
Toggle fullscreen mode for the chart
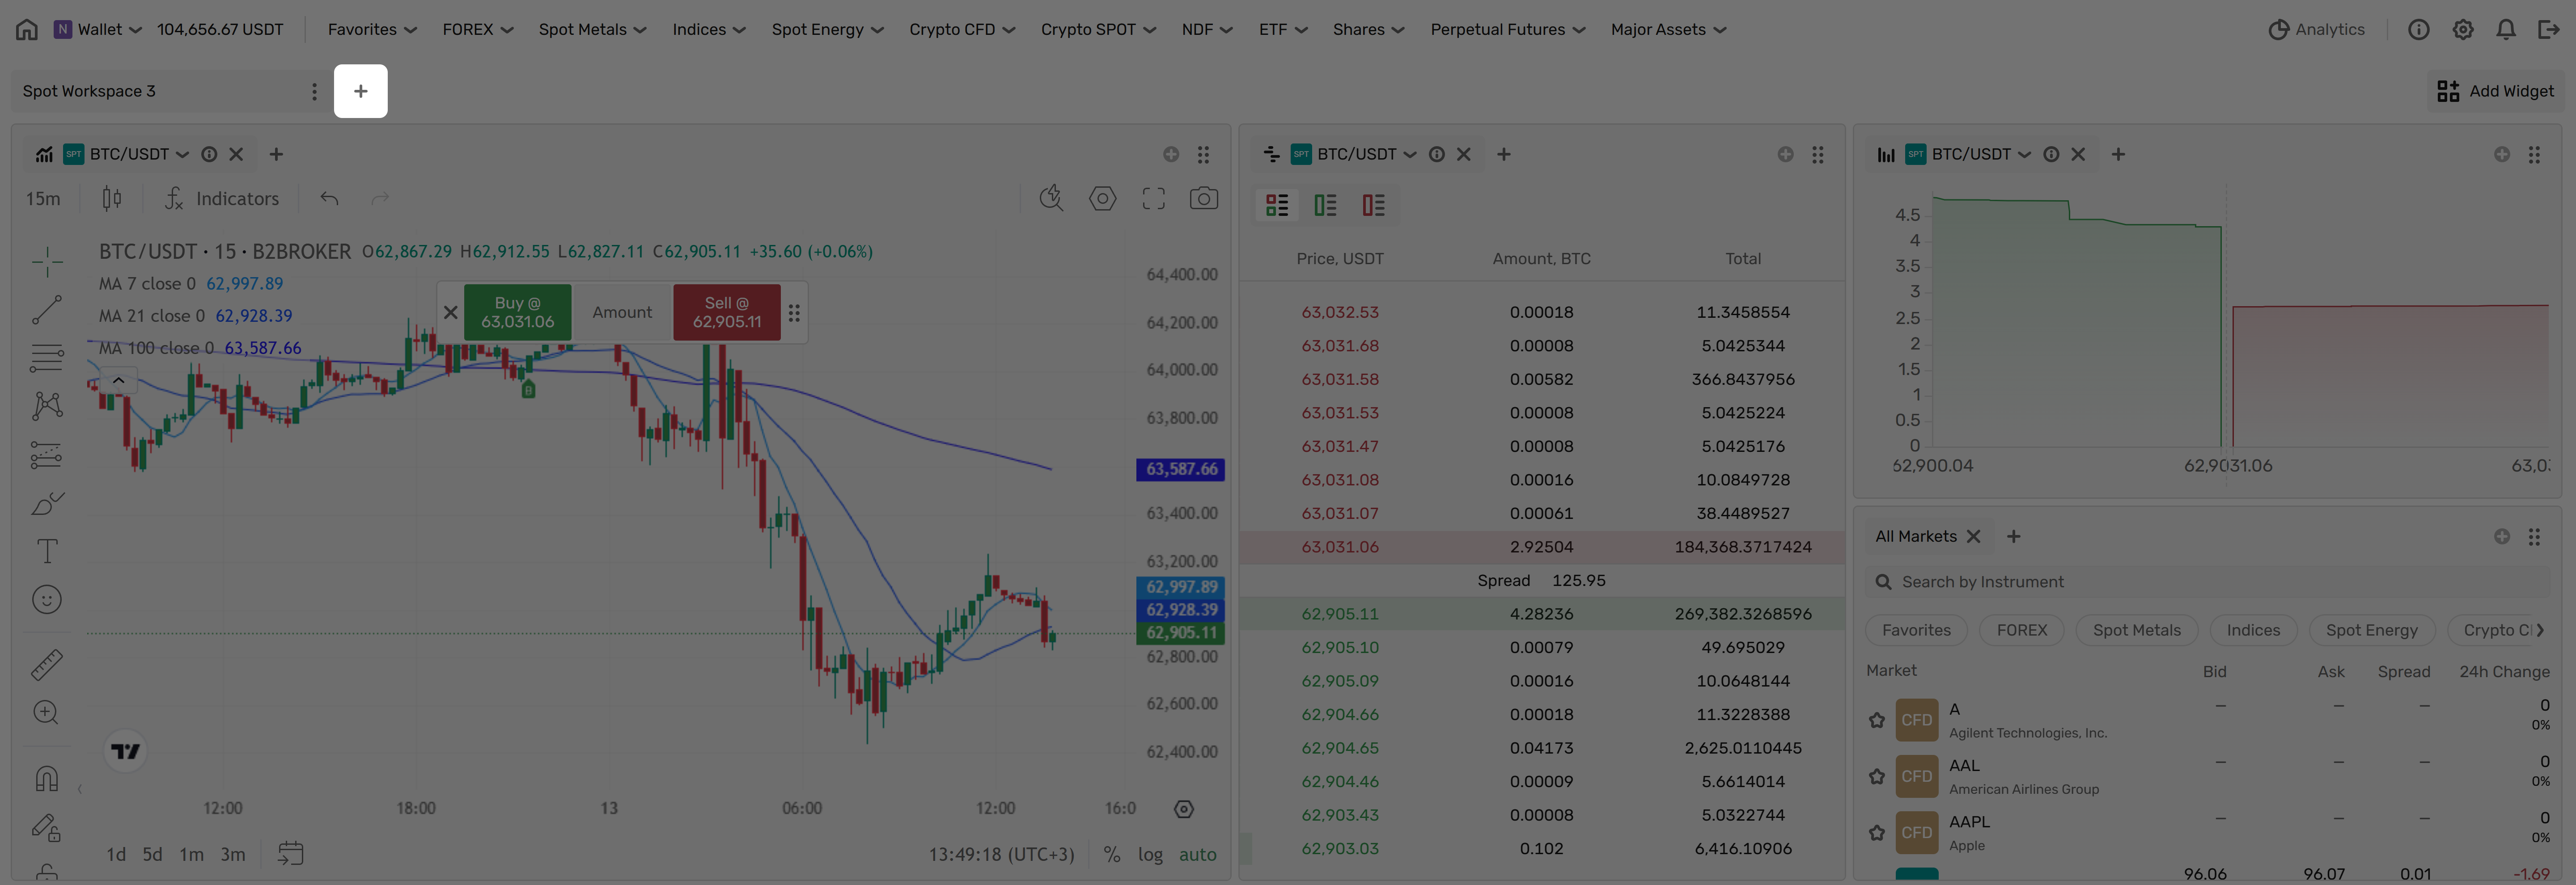tap(1153, 199)
